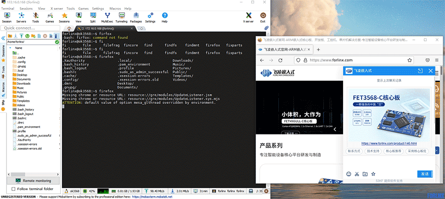Open the Settings menu in the menu bar

point(98,8)
